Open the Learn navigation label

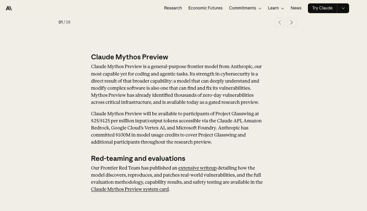coord(273,8)
